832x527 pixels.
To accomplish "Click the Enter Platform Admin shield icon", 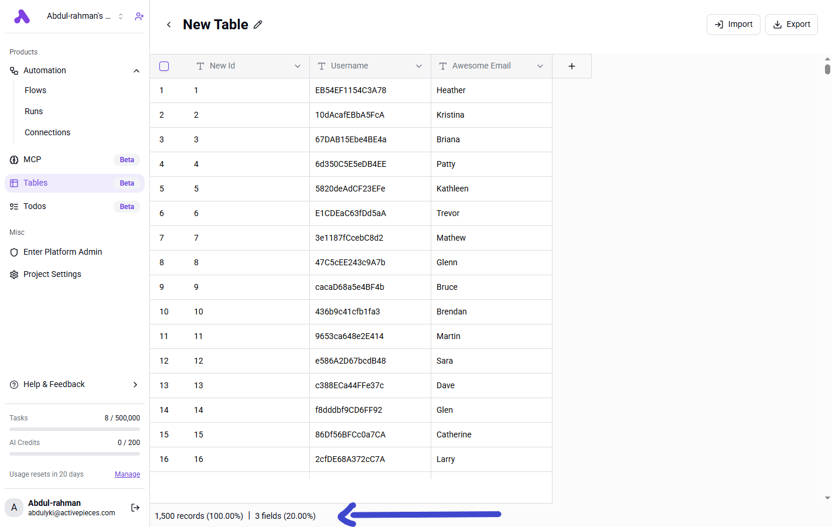I will click(x=14, y=252).
